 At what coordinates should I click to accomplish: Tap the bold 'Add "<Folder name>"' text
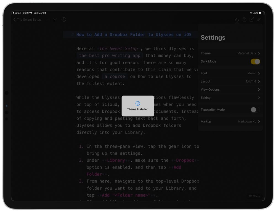[x=126, y=195]
